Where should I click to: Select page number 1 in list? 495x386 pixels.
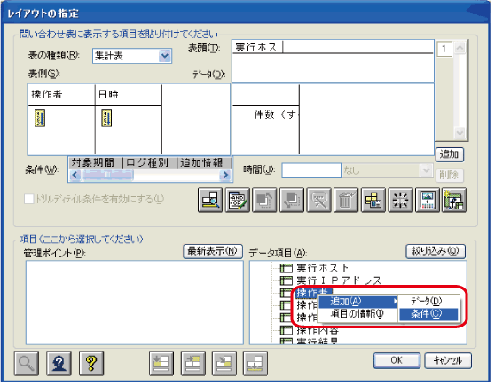pos(444,49)
